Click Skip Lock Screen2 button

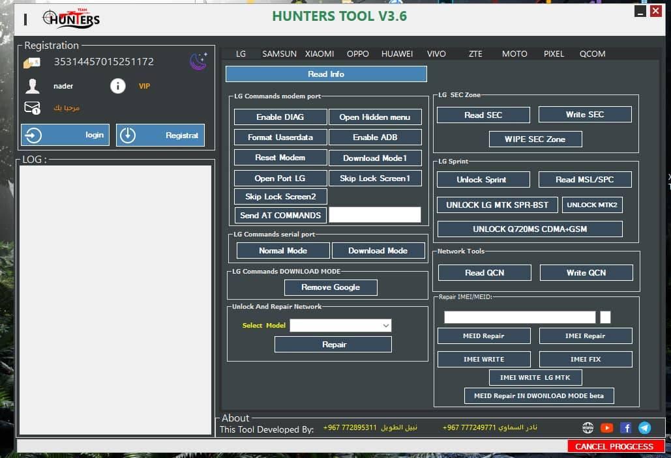(280, 196)
